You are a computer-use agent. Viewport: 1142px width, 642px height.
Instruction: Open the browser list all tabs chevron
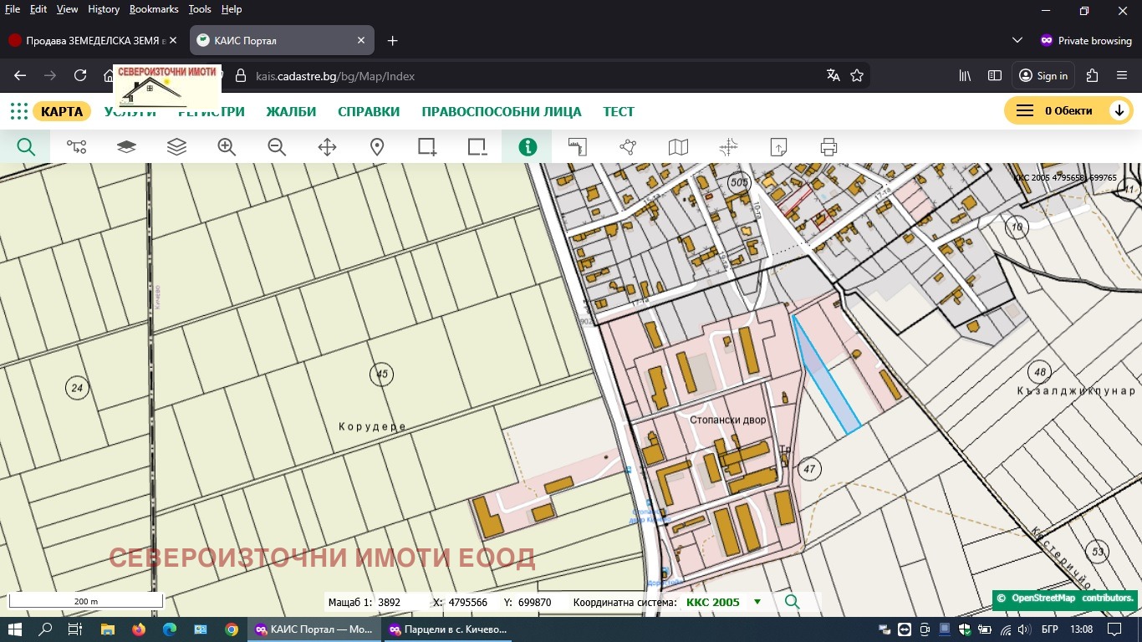pos(1017,40)
